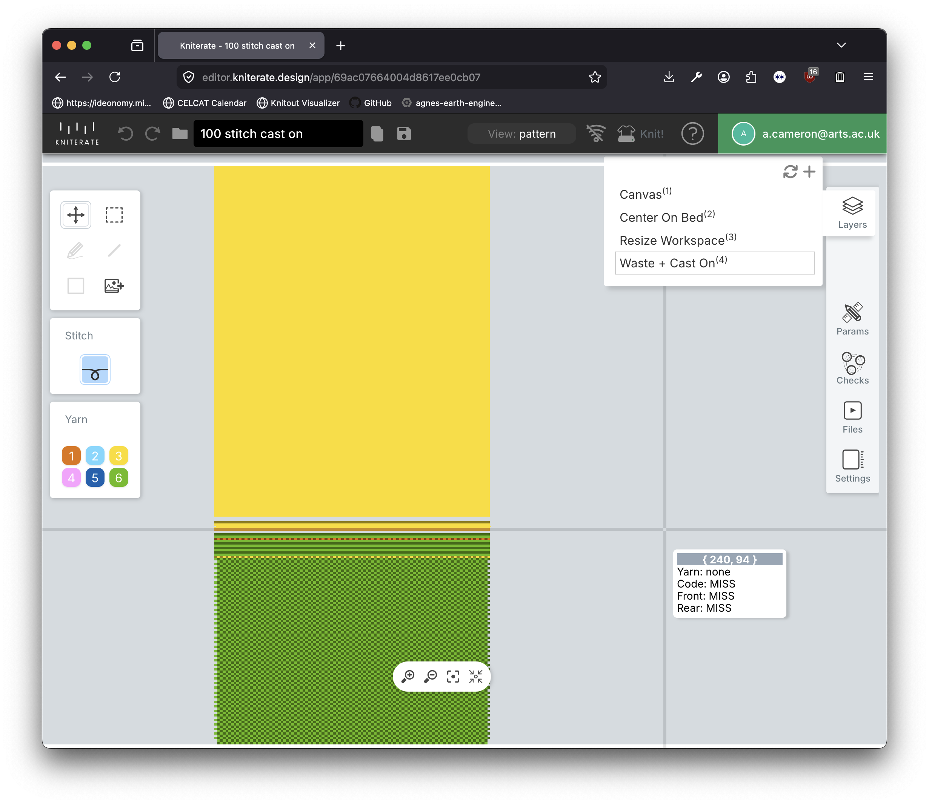
Task: Toggle the Layers panel
Action: (852, 213)
